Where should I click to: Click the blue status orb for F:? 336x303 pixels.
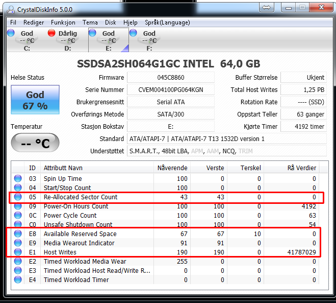point(133,33)
